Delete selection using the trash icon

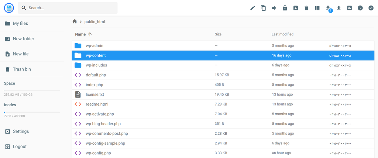click(x=306, y=8)
